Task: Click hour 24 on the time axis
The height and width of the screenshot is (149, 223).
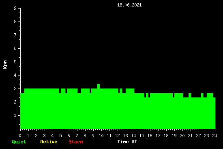Action: click(214, 136)
